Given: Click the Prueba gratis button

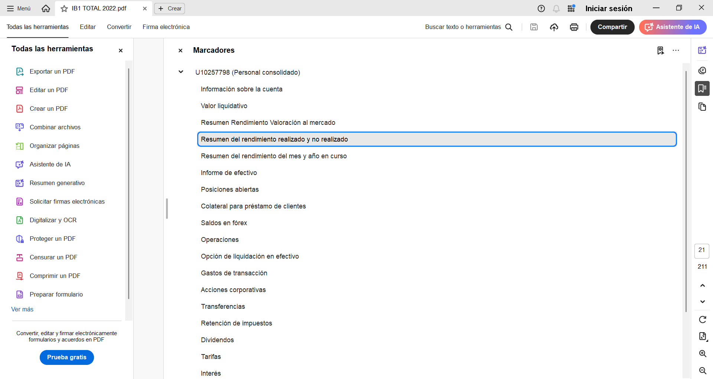Looking at the screenshot, I should click(67, 357).
